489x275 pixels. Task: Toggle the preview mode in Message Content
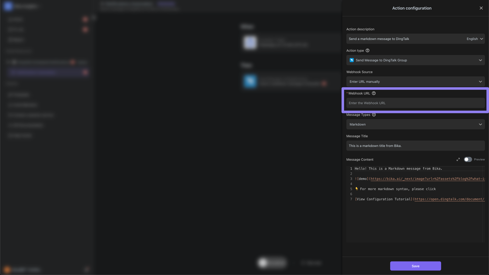(468, 159)
